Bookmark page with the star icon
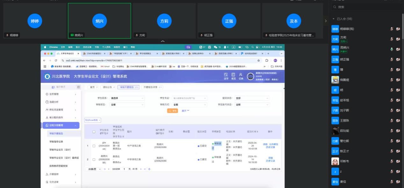 click(258, 60)
